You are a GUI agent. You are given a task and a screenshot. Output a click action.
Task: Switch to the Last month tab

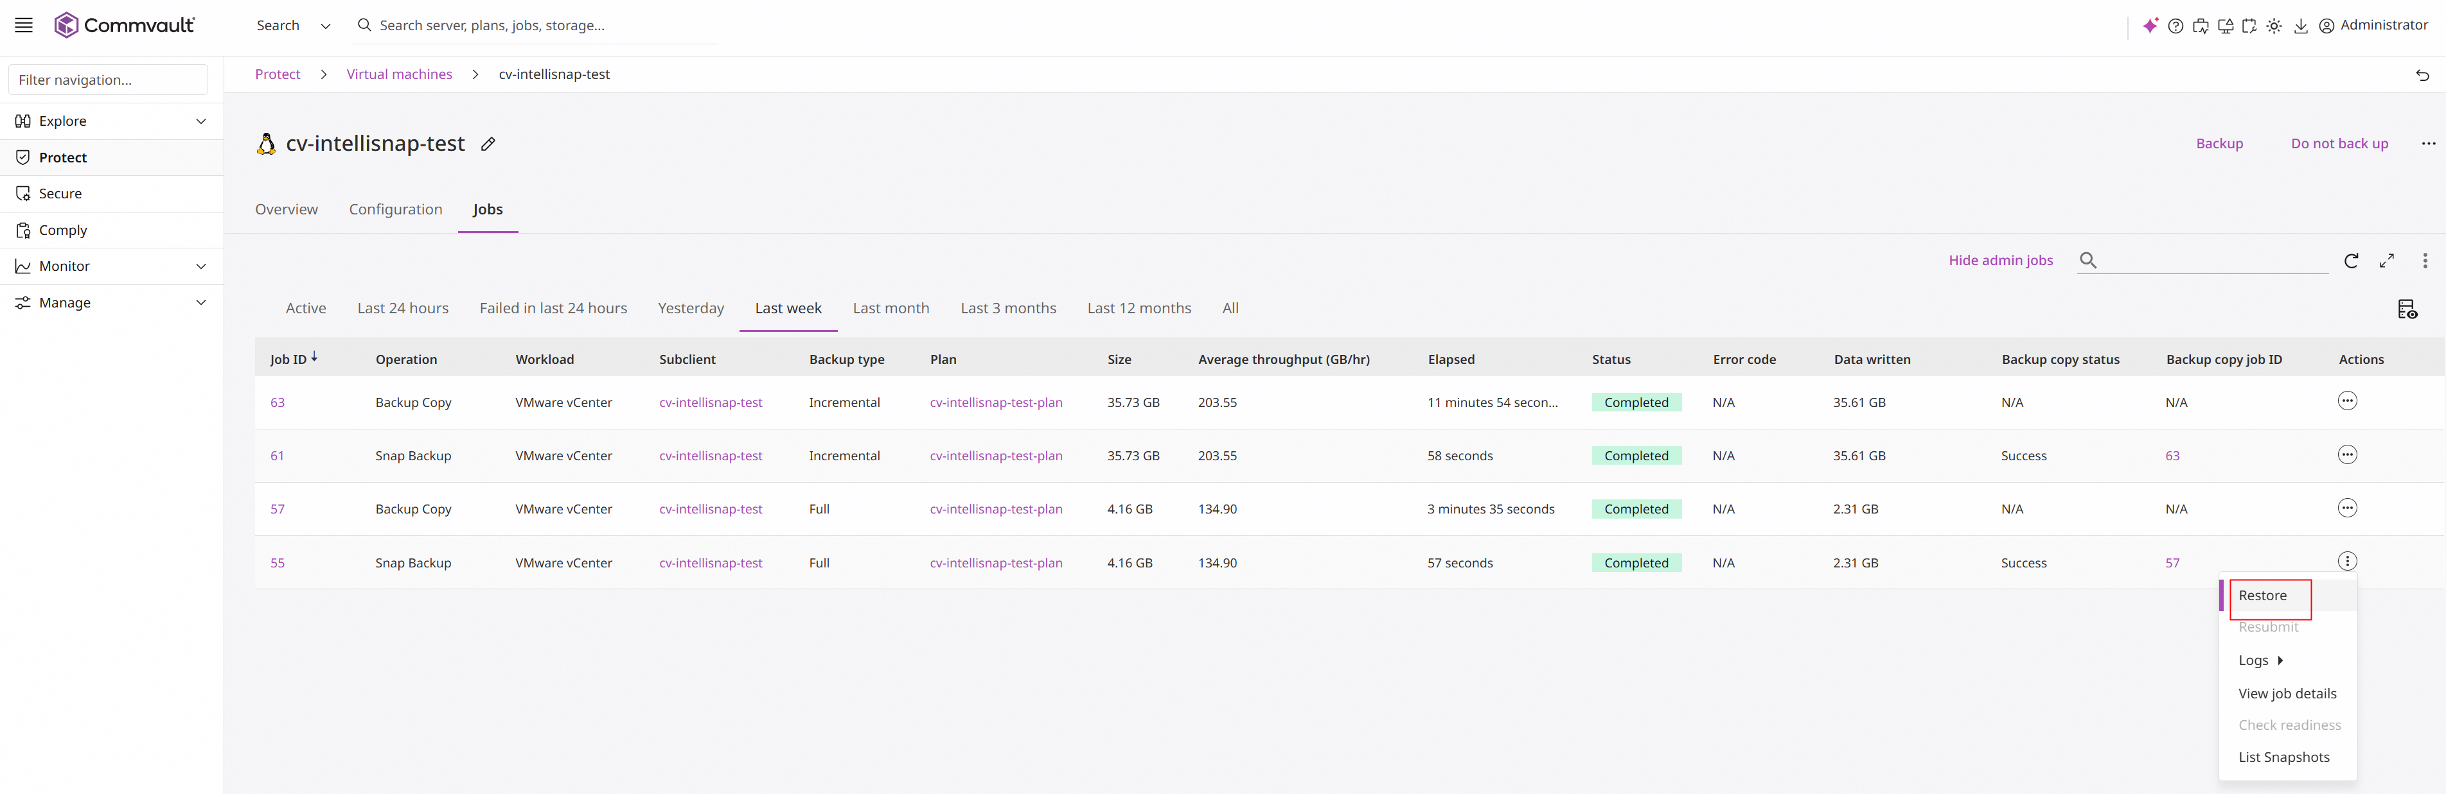point(891,308)
